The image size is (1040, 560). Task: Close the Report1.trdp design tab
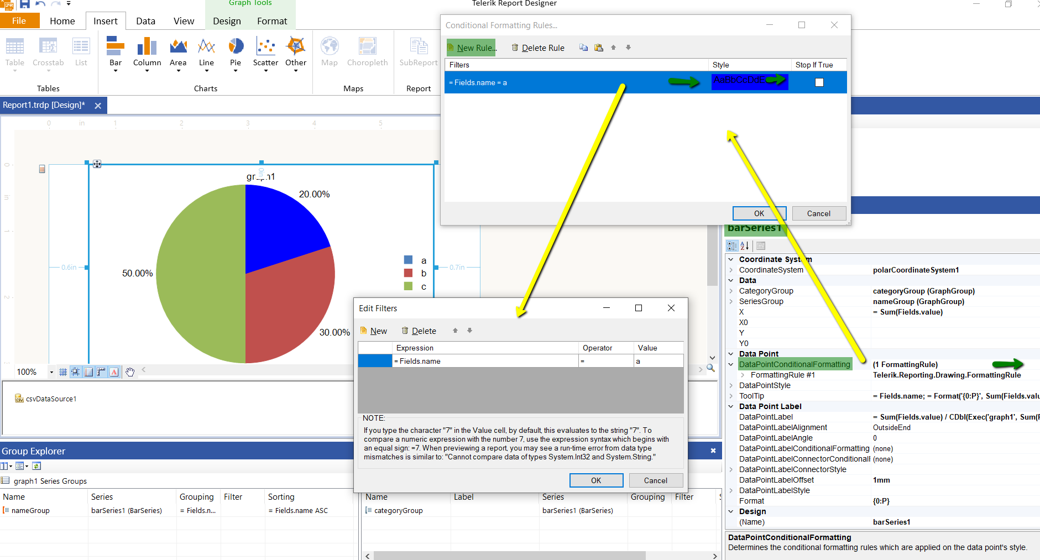coord(98,106)
